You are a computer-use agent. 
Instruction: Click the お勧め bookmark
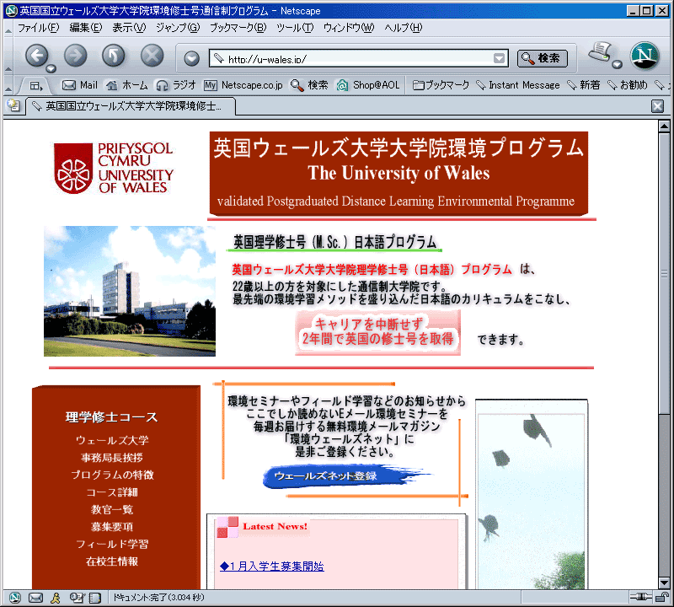[628, 85]
